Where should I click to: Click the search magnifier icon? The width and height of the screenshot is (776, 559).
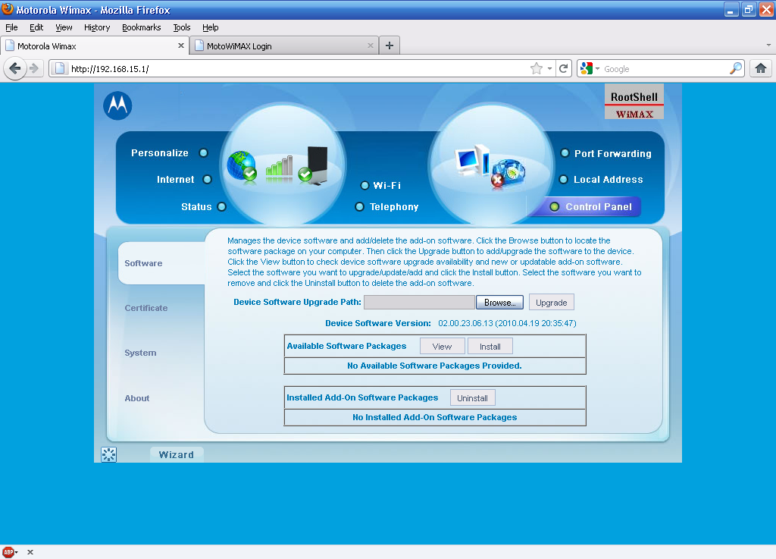coord(736,68)
